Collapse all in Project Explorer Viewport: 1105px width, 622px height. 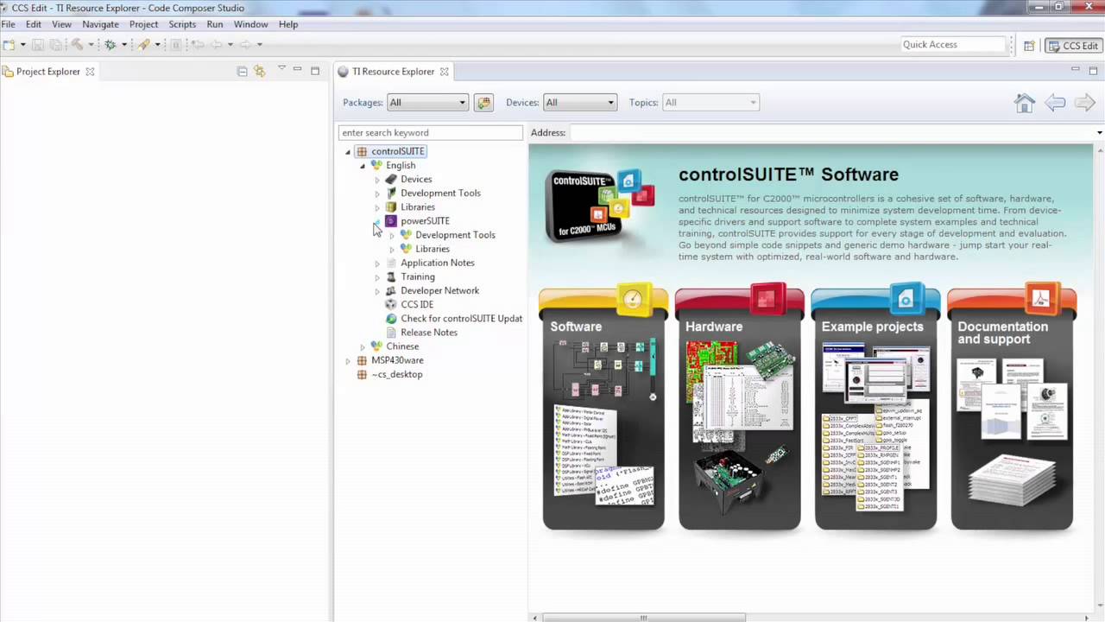(242, 71)
